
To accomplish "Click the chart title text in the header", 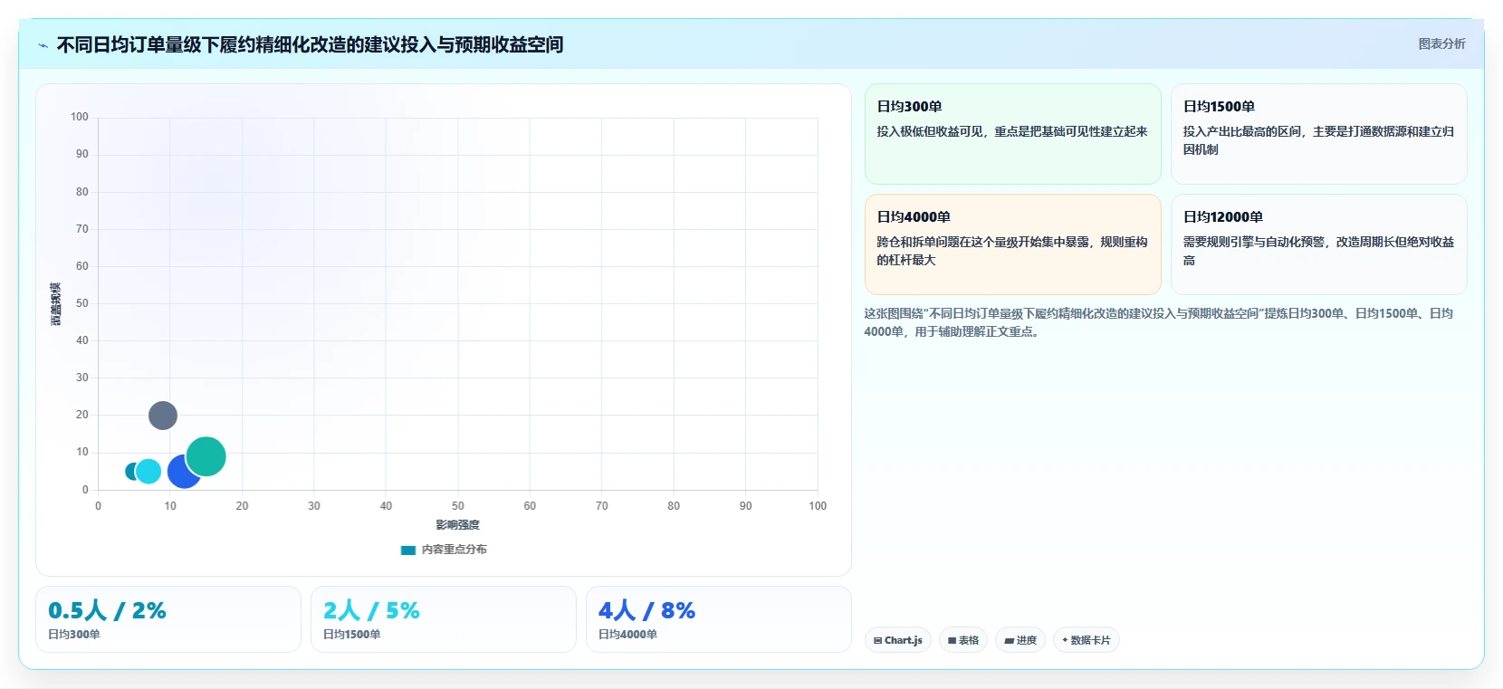I will [x=310, y=44].
